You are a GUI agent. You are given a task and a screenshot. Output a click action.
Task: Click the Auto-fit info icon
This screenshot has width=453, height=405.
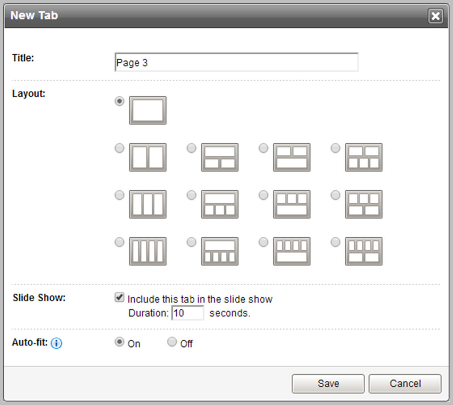(57, 344)
